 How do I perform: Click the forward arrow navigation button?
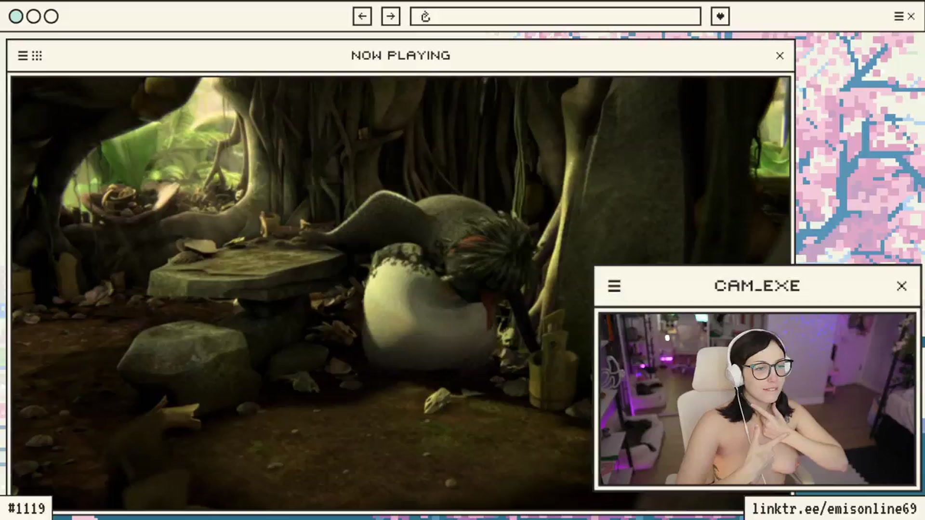point(391,16)
